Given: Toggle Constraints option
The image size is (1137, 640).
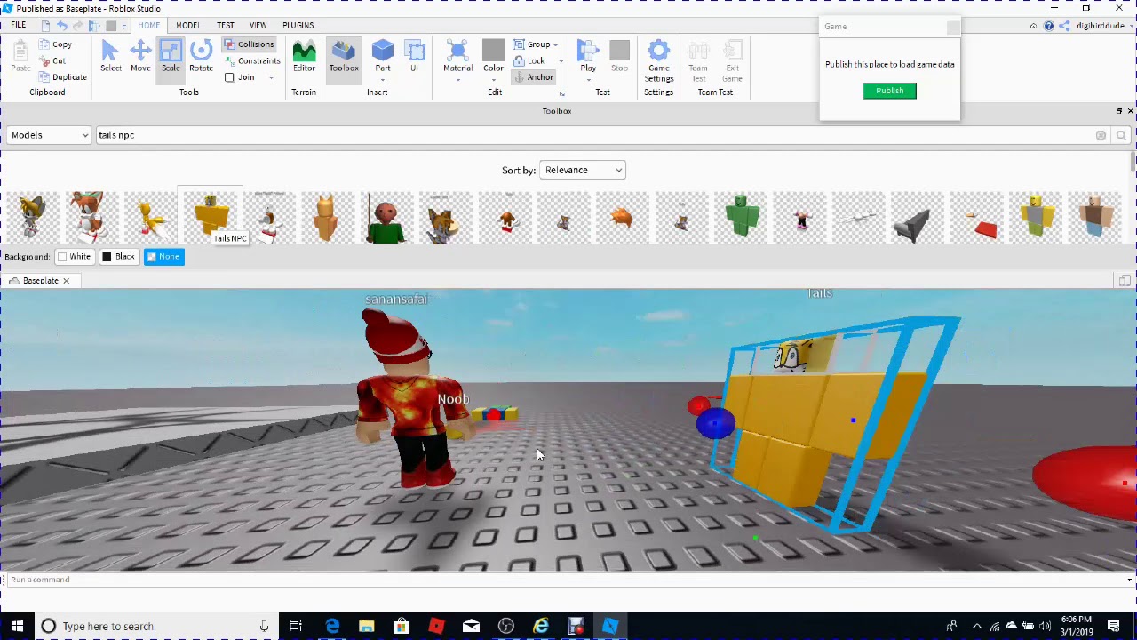Looking at the screenshot, I should [x=252, y=61].
